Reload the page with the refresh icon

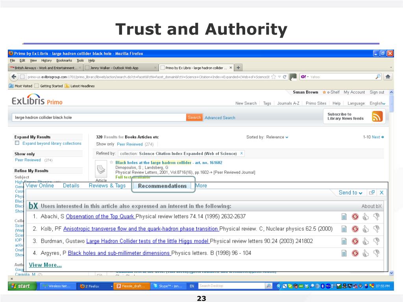(285, 77)
